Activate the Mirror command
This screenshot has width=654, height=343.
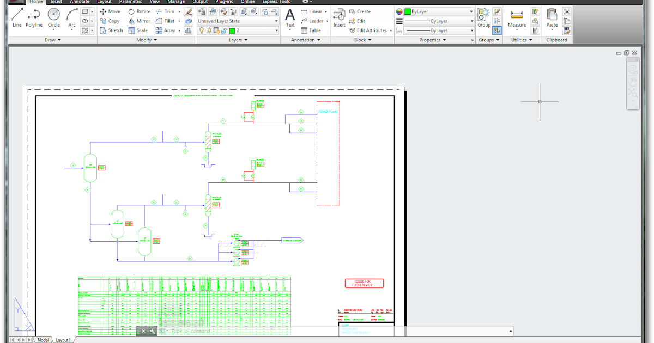coord(139,21)
